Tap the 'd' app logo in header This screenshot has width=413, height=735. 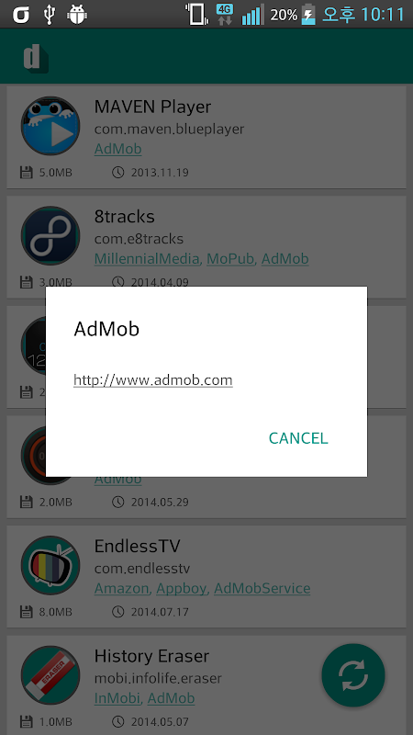click(36, 58)
